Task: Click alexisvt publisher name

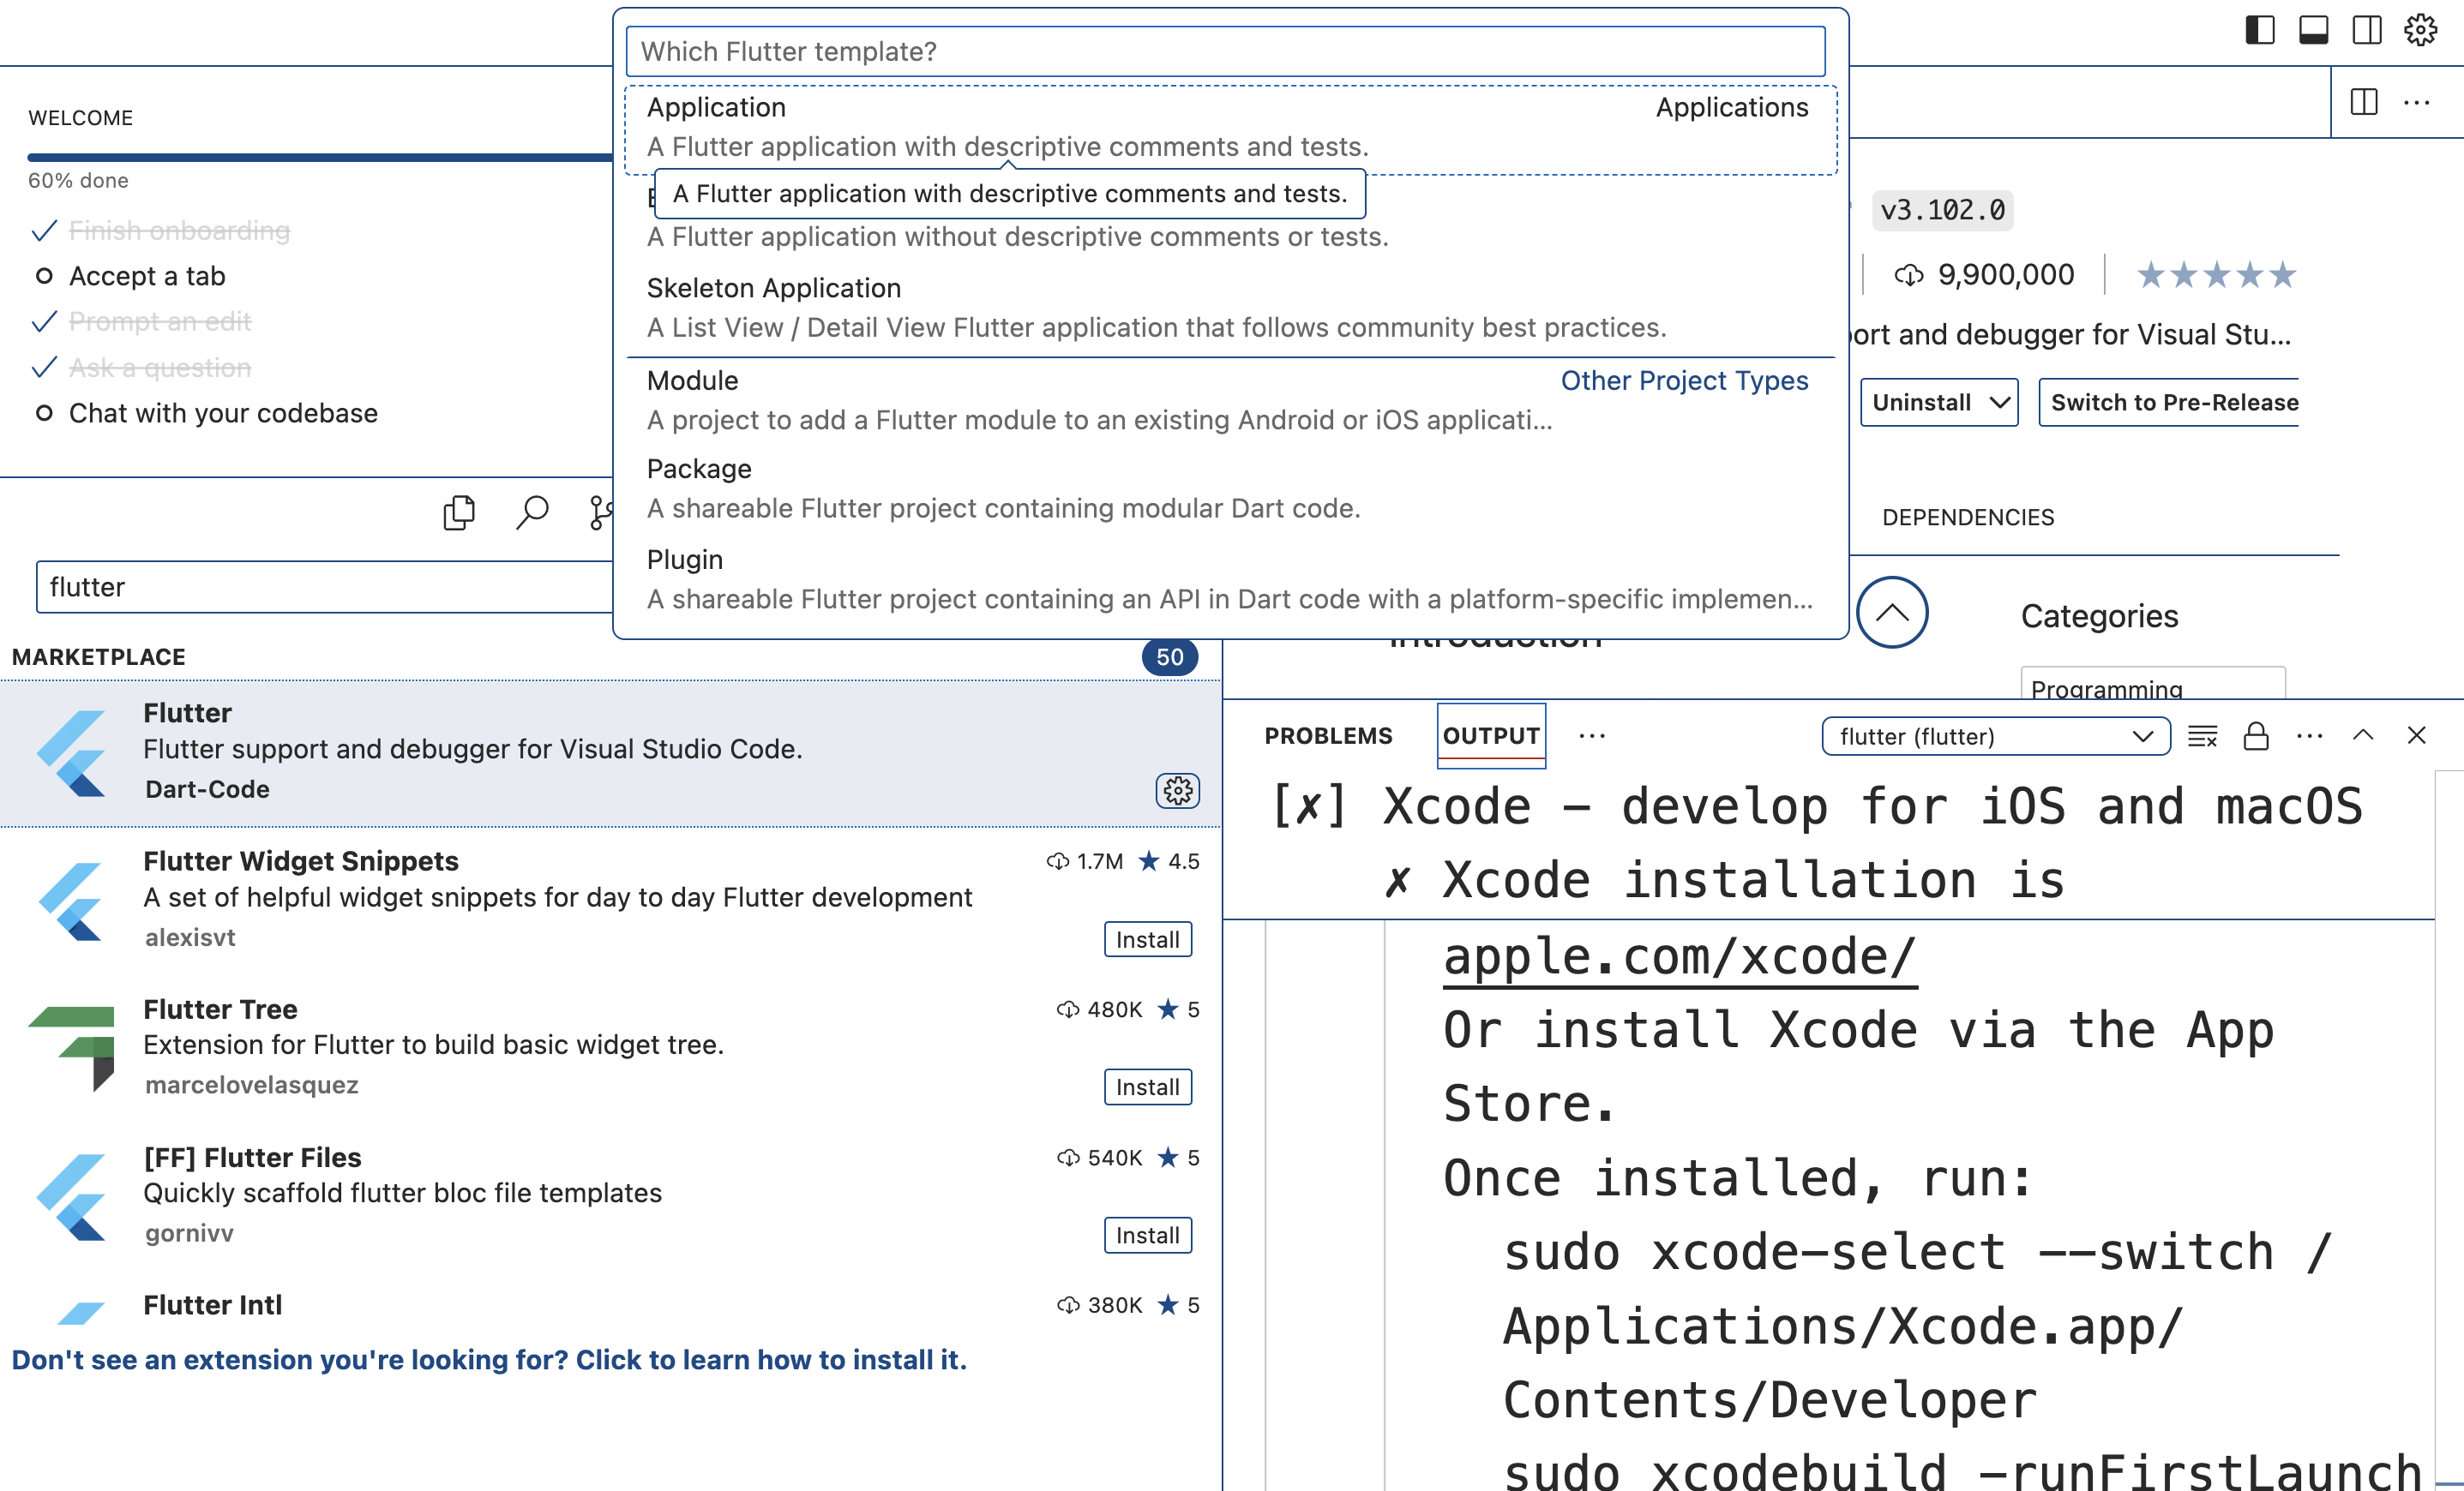Action: (190, 937)
